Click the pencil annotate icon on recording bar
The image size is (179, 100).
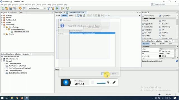114,82
